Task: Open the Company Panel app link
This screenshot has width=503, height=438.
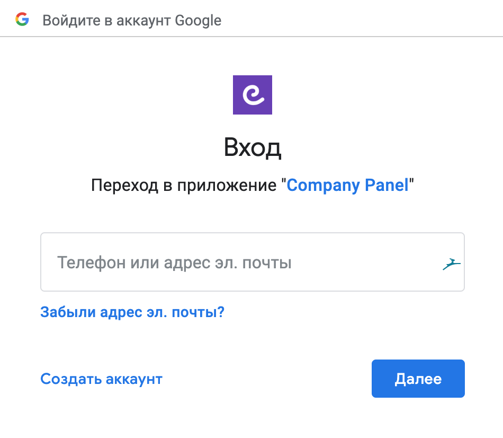Action: pyautogui.click(x=347, y=186)
